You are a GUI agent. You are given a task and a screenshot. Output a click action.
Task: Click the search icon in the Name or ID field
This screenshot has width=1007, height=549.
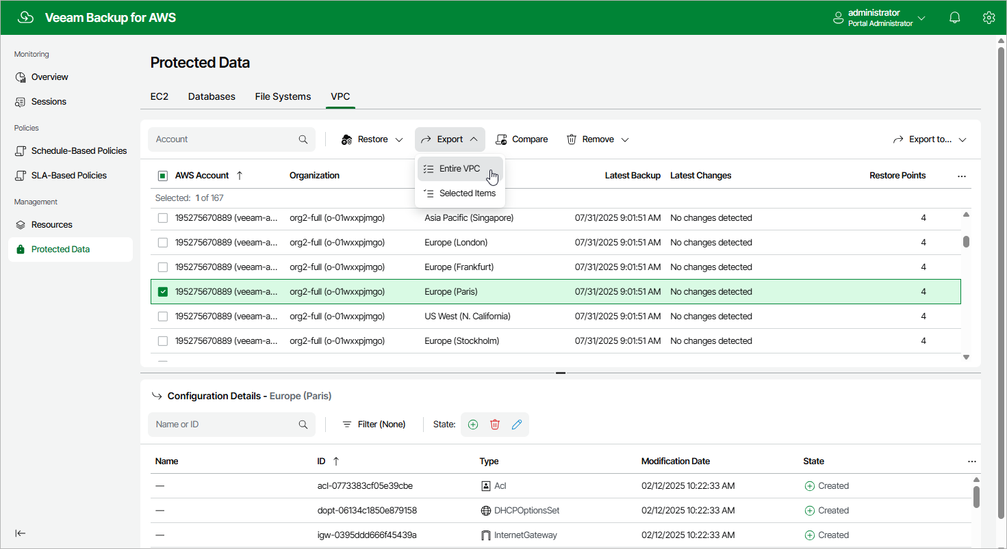[x=303, y=425]
